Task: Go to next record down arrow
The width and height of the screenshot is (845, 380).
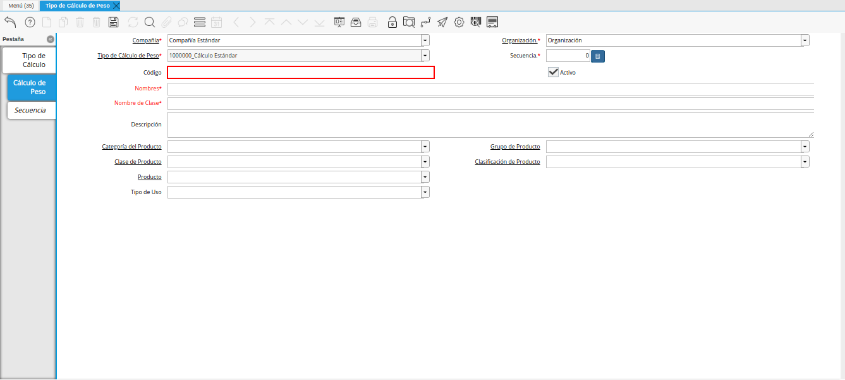Action: 303,22
